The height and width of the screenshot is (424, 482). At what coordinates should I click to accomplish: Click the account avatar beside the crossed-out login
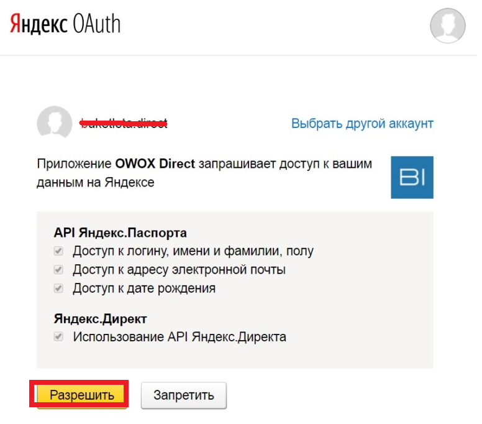[x=55, y=122]
